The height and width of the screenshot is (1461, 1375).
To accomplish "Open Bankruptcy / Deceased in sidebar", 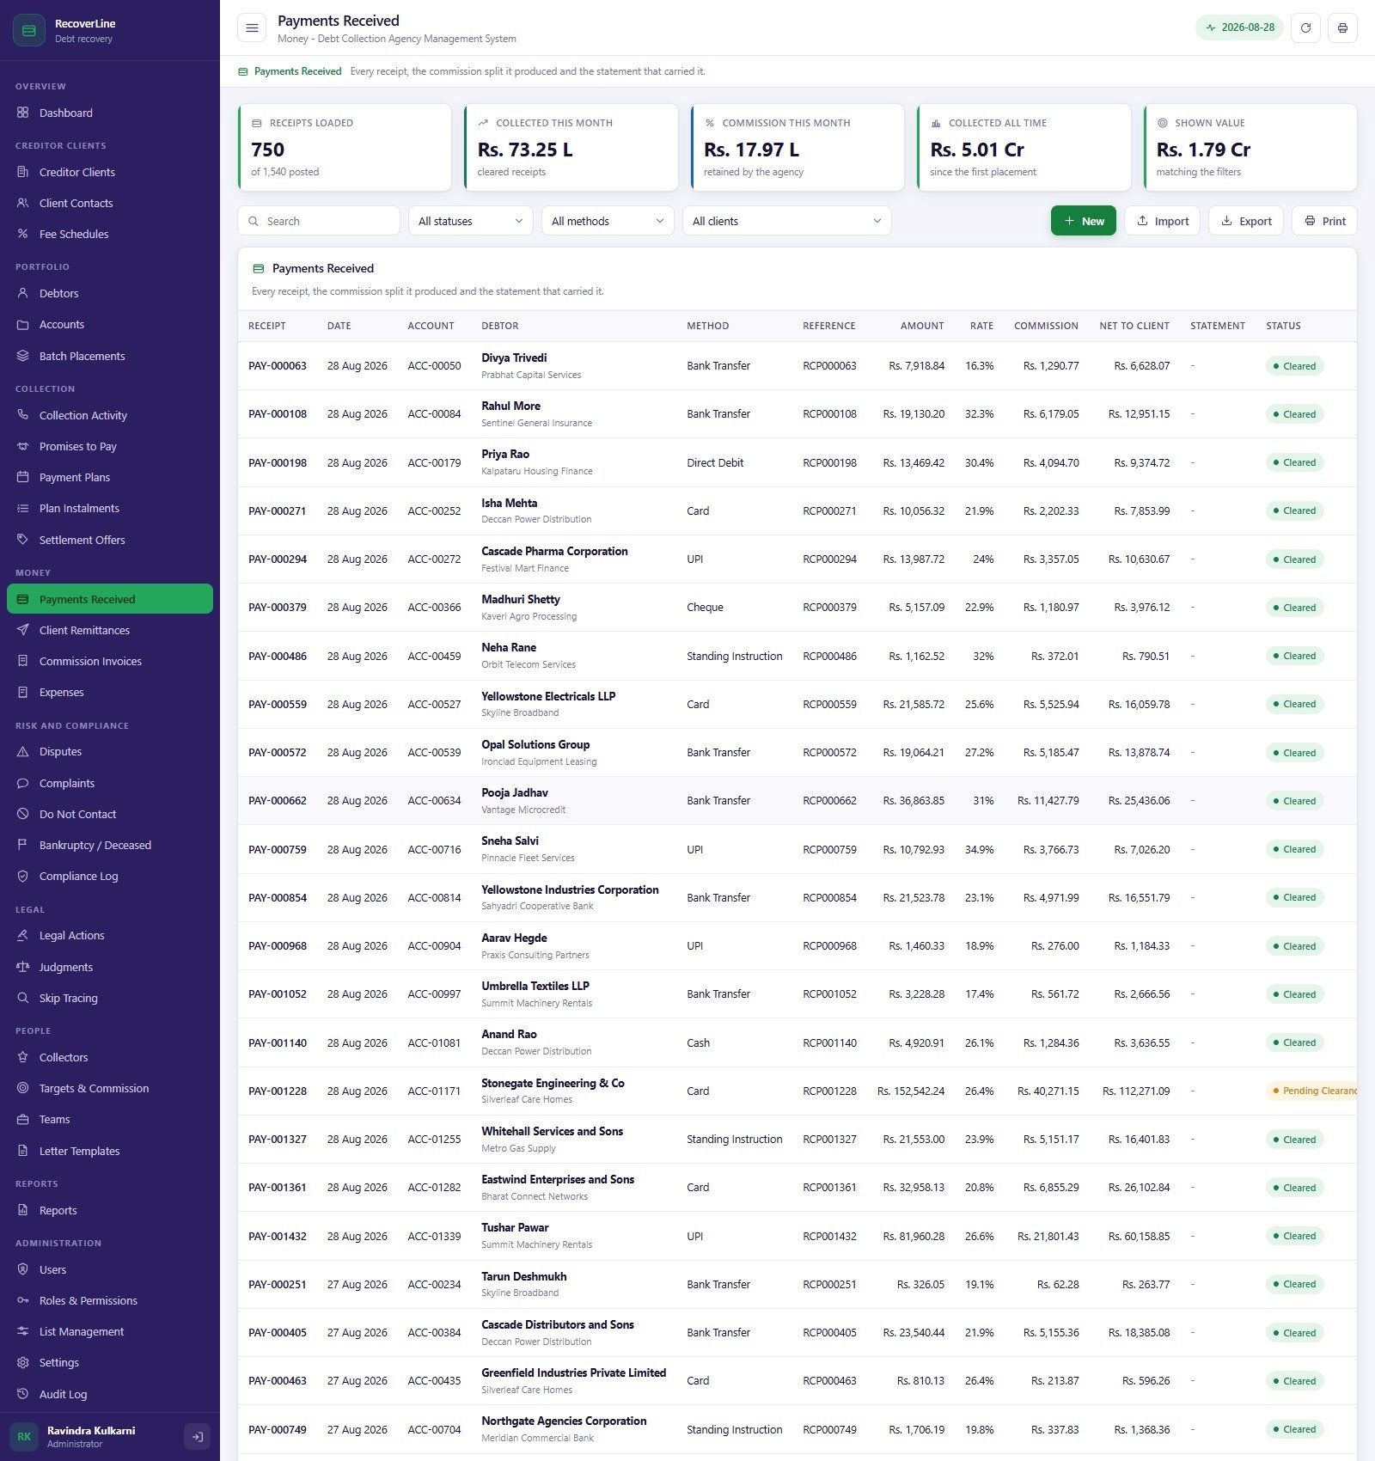I will [x=110, y=845].
